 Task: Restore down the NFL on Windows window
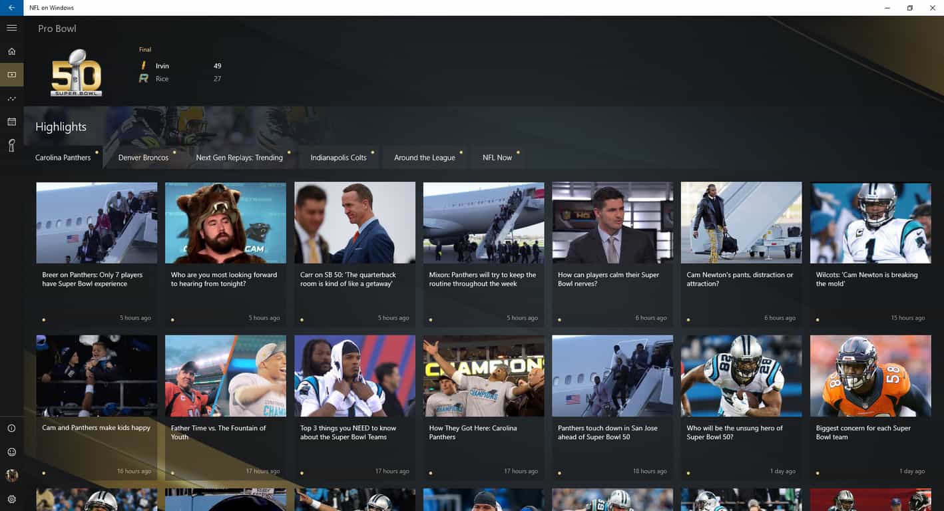[x=910, y=8]
